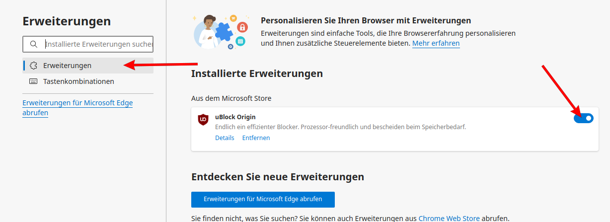Click the uBlock Origin extension name

(235, 117)
